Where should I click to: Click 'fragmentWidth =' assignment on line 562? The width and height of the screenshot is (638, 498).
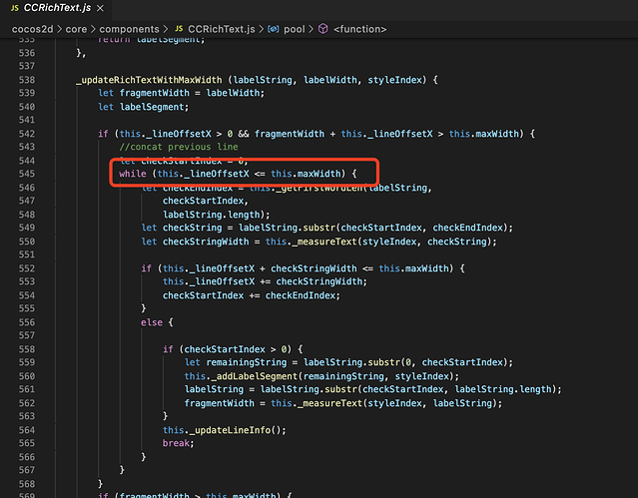[x=225, y=403]
